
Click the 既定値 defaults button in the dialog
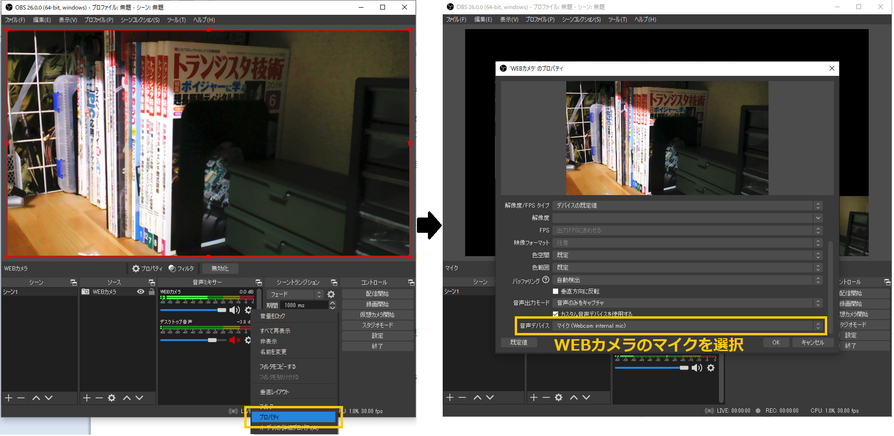(519, 343)
